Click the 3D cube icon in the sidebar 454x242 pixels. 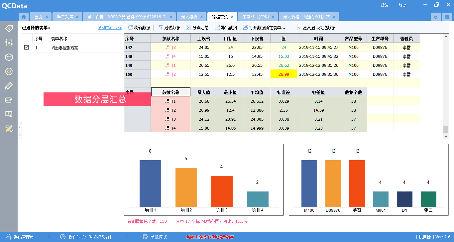pos(9,57)
